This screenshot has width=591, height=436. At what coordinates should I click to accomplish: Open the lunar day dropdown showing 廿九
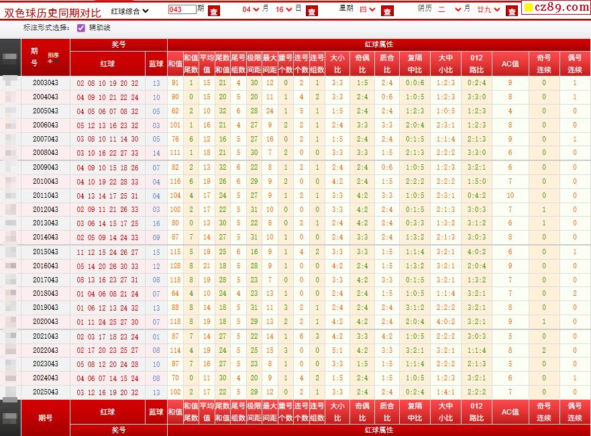pos(488,9)
